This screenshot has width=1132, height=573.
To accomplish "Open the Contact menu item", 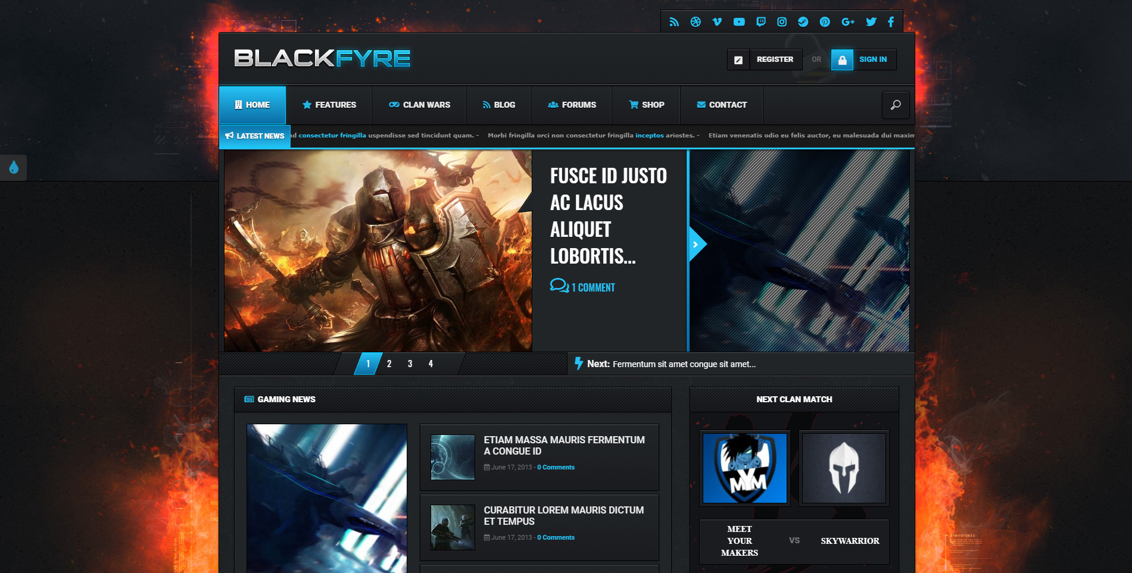I will tap(722, 105).
